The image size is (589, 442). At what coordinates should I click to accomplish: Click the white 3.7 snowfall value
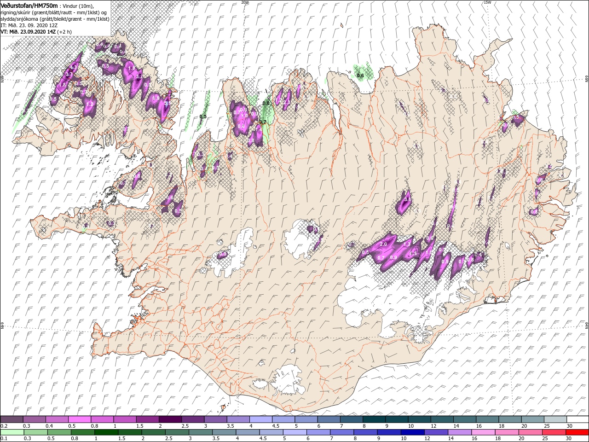69,74
